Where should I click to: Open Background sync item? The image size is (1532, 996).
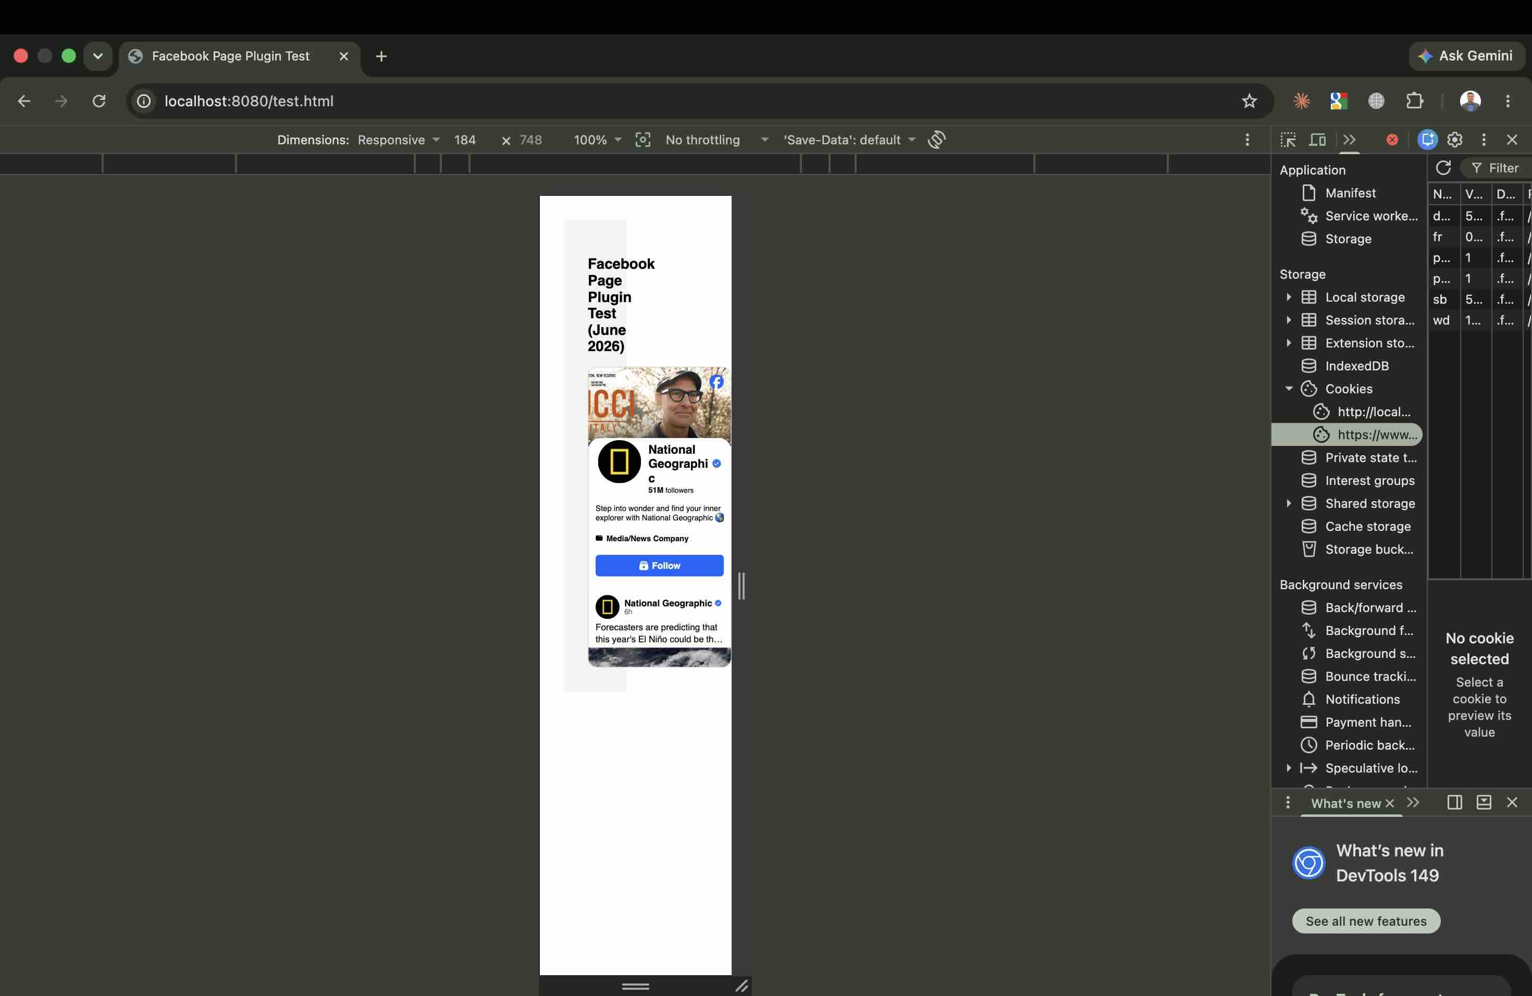[x=1370, y=654]
